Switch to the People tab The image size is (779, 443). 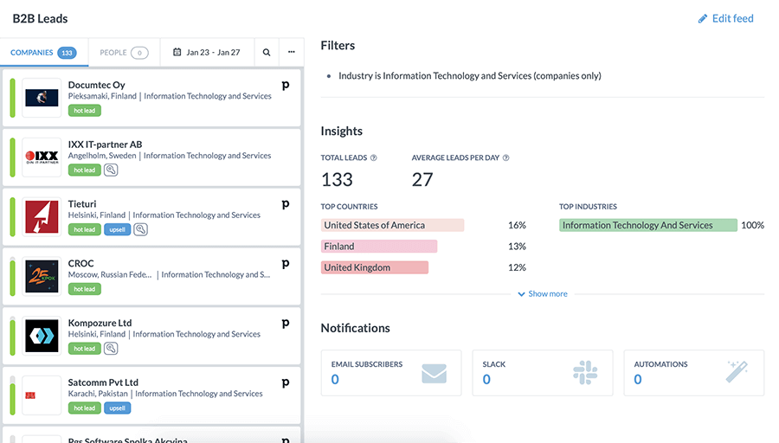[124, 53]
